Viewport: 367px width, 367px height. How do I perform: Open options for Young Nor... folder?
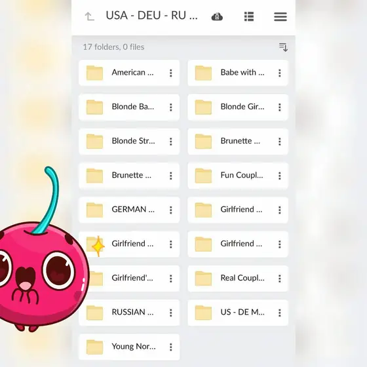(x=171, y=347)
